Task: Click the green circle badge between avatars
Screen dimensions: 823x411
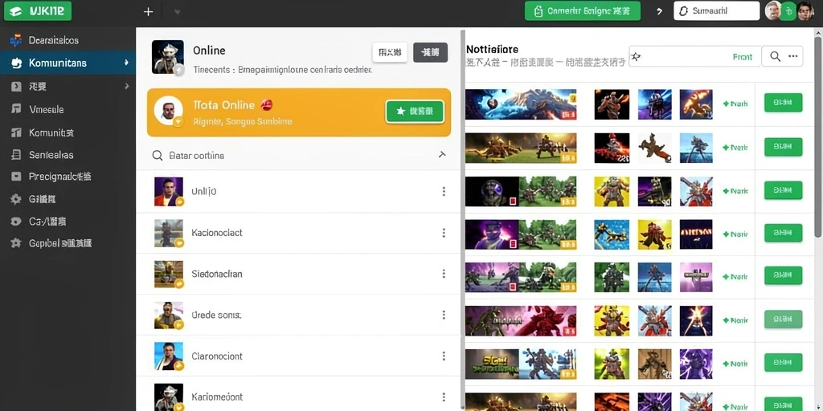Action: coord(788,11)
